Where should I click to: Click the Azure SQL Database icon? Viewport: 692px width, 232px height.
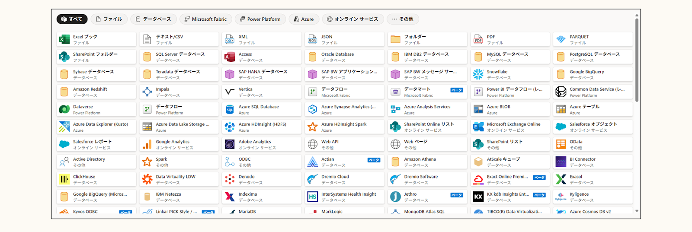(230, 109)
